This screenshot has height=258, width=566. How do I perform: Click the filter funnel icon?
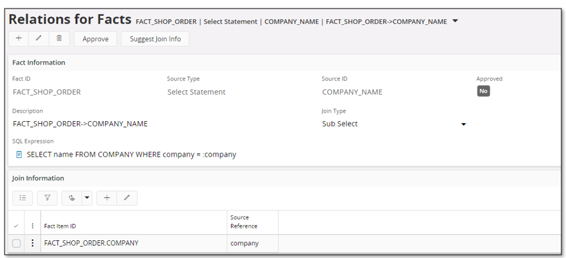click(47, 198)
